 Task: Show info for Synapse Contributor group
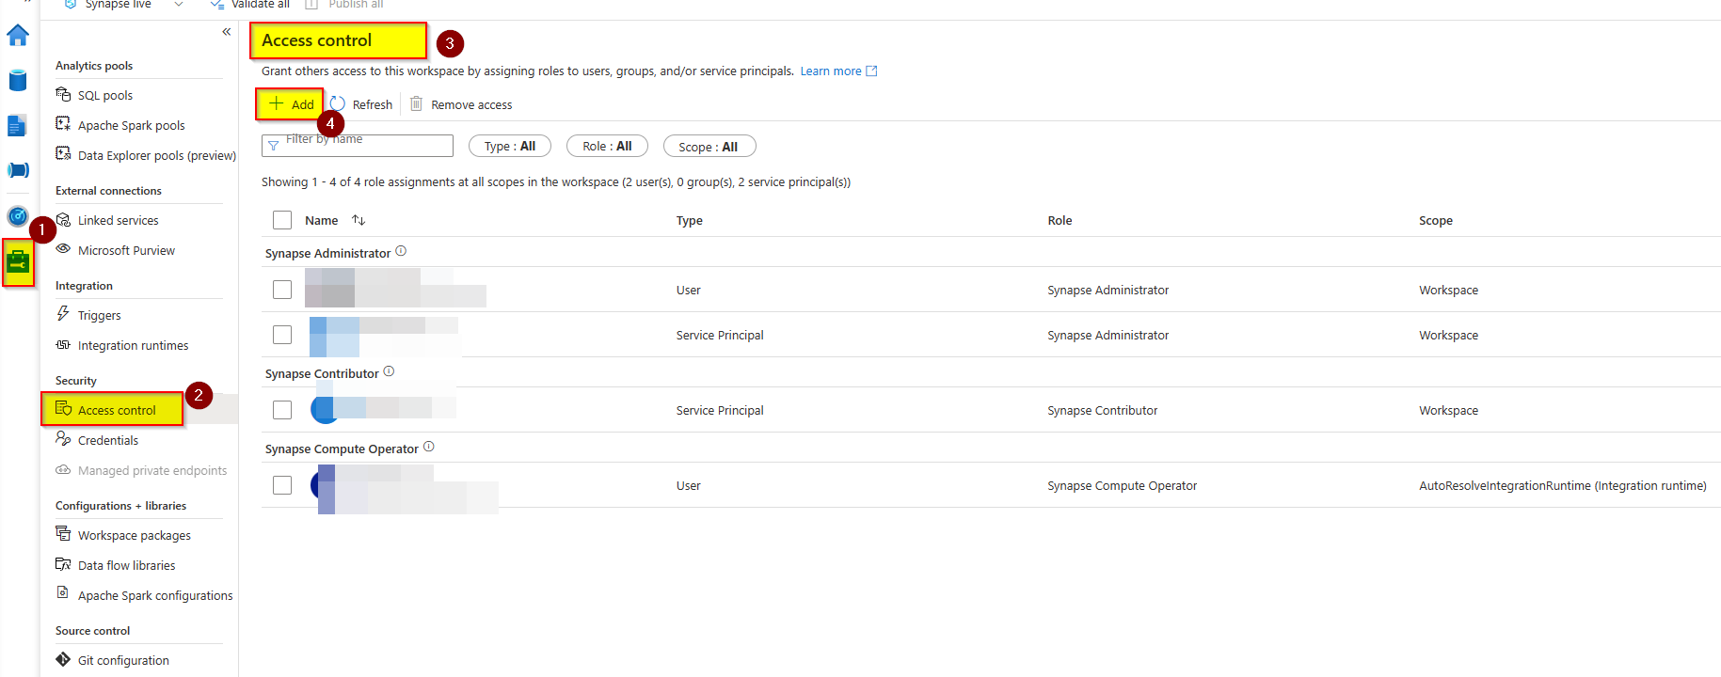pyautogui.click(x=389, y=371)
